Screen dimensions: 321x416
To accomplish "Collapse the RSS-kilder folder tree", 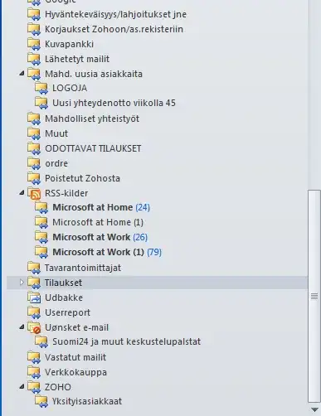I will click(x=22, y=193).
